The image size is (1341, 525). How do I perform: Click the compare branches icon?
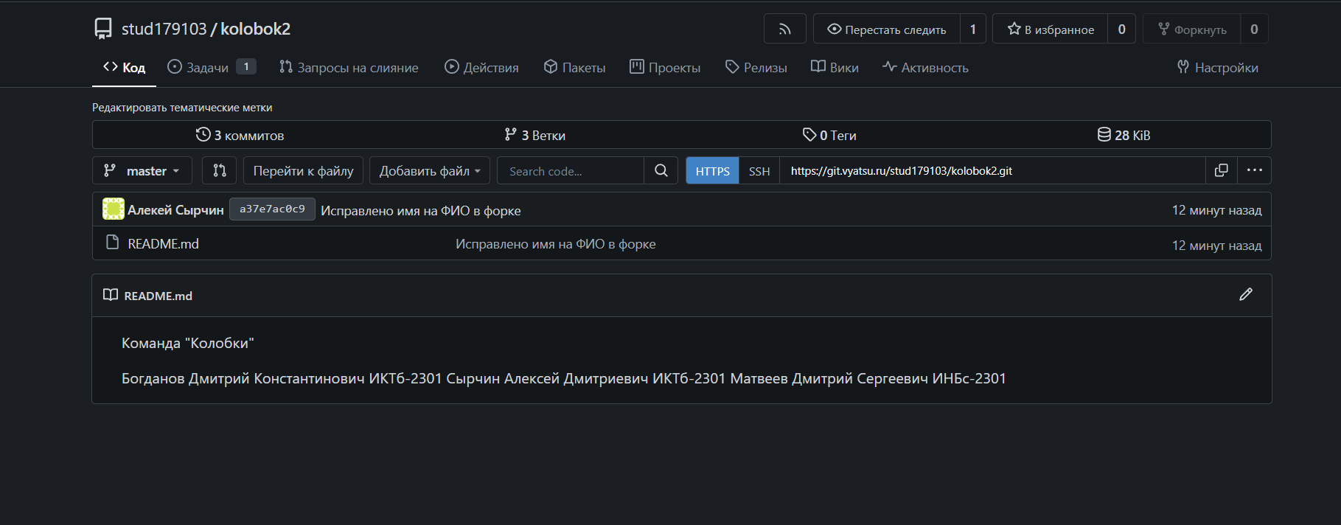tap(219, 170)
